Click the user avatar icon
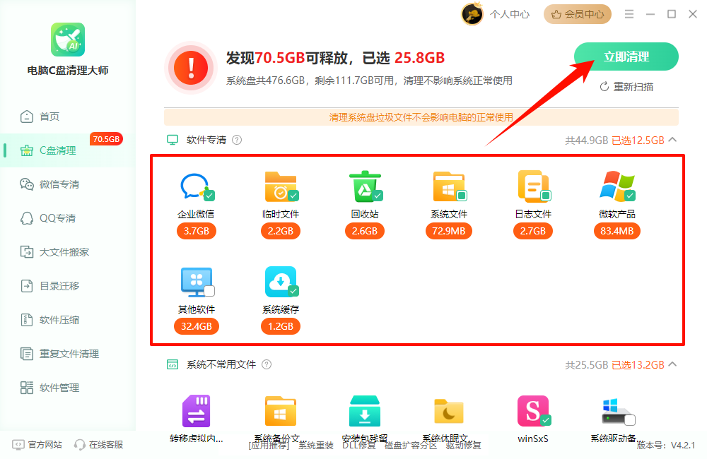 (472, 14)
